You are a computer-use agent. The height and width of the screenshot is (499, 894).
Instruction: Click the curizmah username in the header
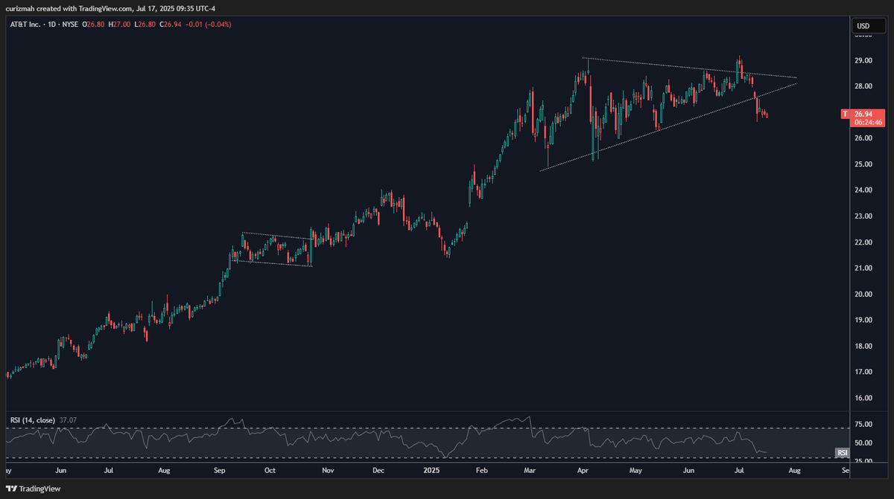[x=20, y=9]
